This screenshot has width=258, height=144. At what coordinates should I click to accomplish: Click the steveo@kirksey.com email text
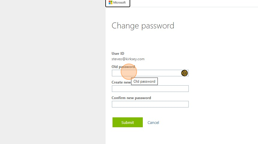pyautogui.click(x=128, y=59)
